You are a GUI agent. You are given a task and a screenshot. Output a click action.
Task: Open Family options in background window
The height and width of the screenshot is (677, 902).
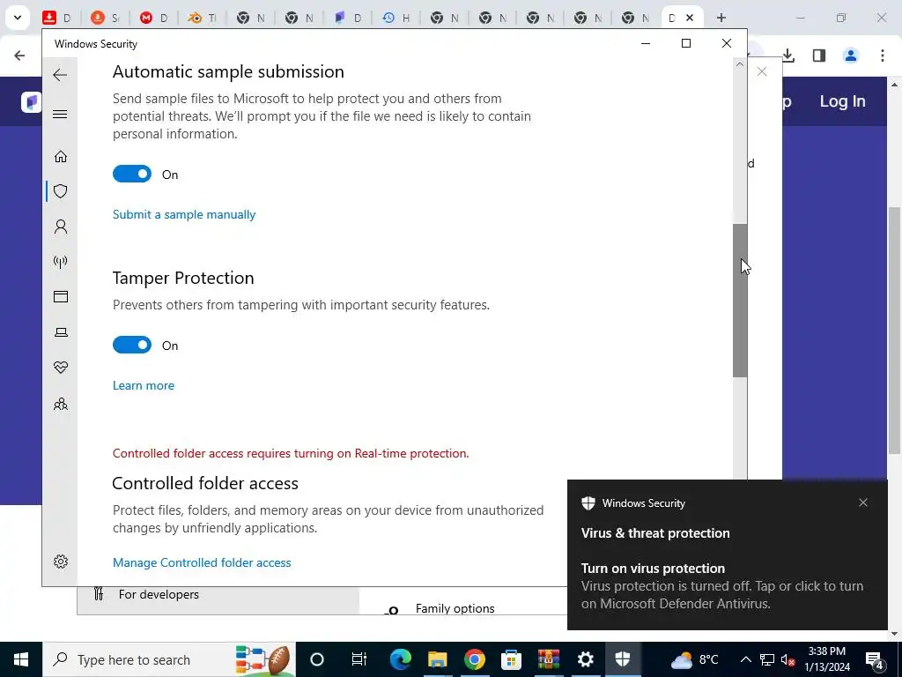click(455, 608)
